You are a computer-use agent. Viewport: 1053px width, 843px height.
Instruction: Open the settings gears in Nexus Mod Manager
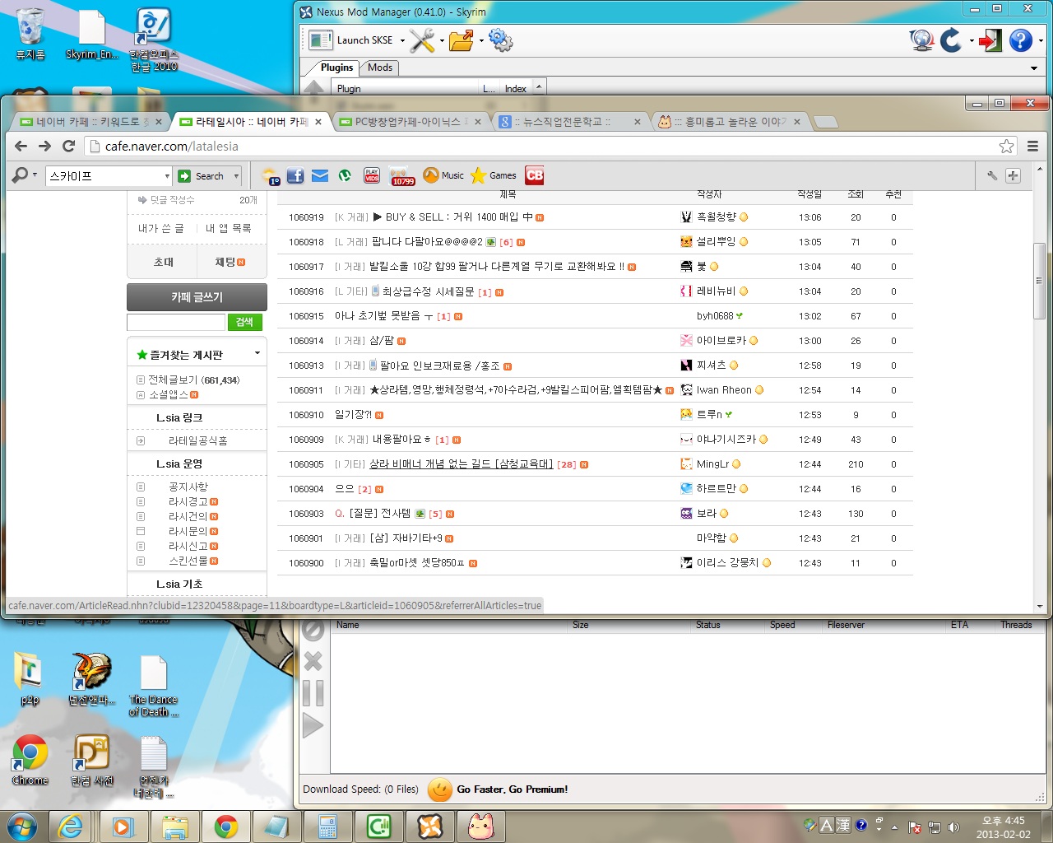(x=500, y=40)
